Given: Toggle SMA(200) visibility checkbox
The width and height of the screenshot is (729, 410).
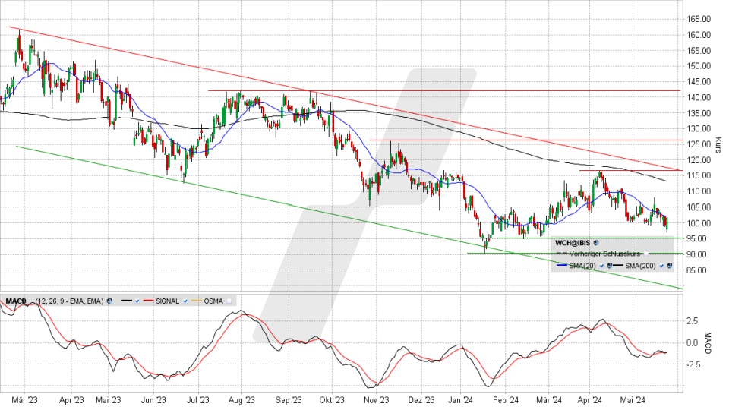Looking at the screenshot, I should (x=661, y=266).
